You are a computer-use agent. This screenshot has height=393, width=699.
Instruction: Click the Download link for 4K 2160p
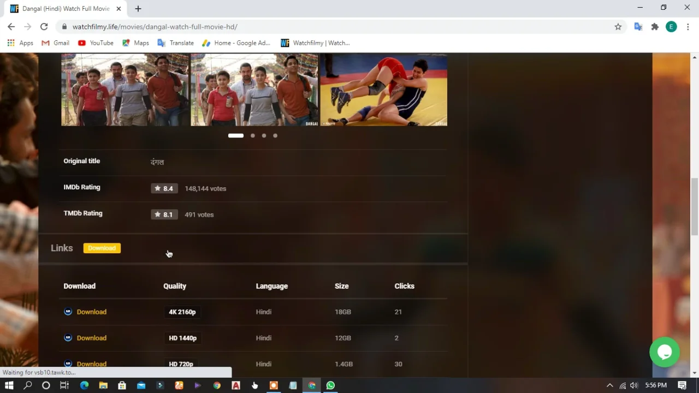92,312
